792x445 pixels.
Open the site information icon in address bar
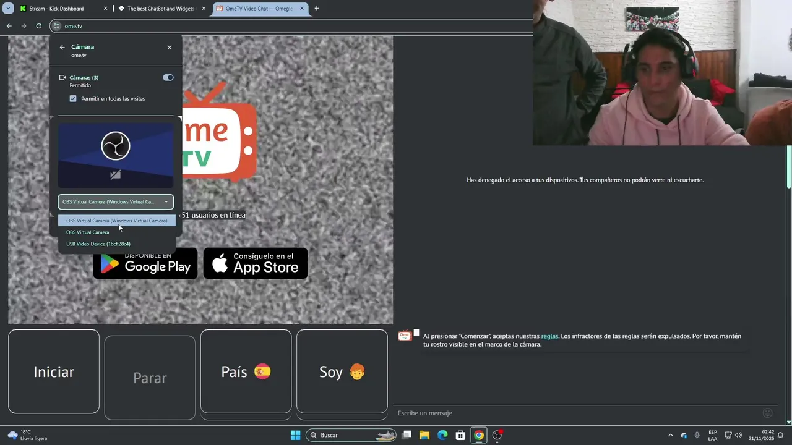(56, 26)
